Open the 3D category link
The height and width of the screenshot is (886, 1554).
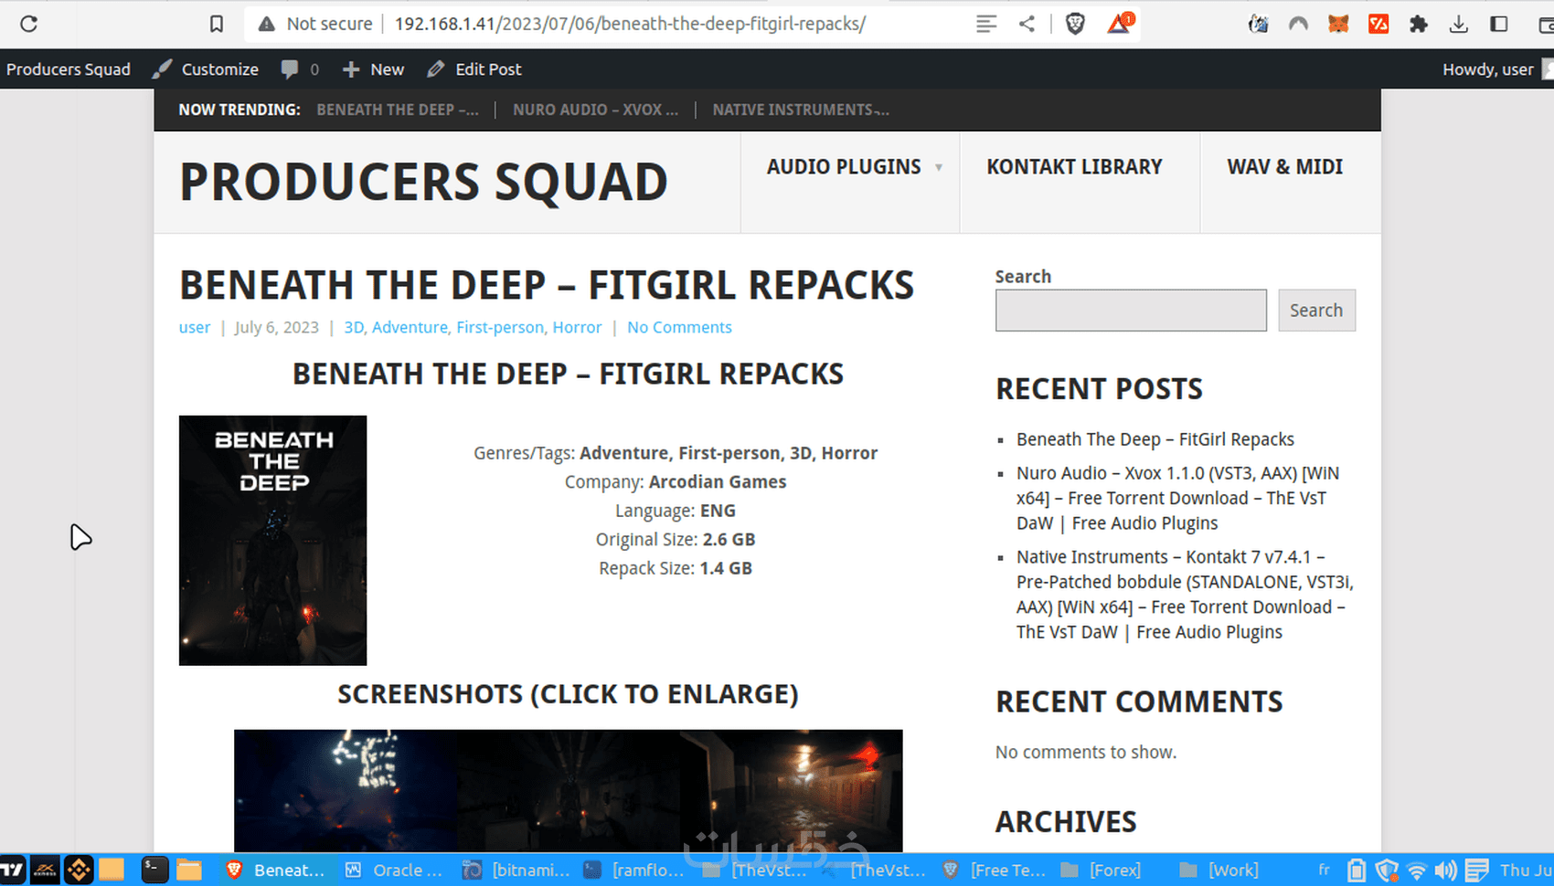[x=354, y=327]
